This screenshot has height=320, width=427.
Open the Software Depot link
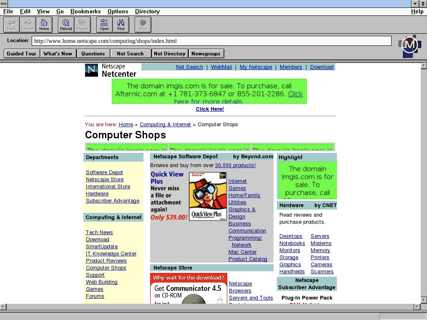(104, 172)
